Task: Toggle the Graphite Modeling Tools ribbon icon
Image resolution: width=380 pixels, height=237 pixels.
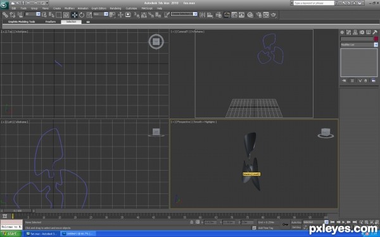Action: point(227,15)
